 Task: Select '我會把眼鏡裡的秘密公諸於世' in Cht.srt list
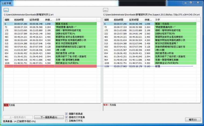pyautogui.click(x=150, y=46)
